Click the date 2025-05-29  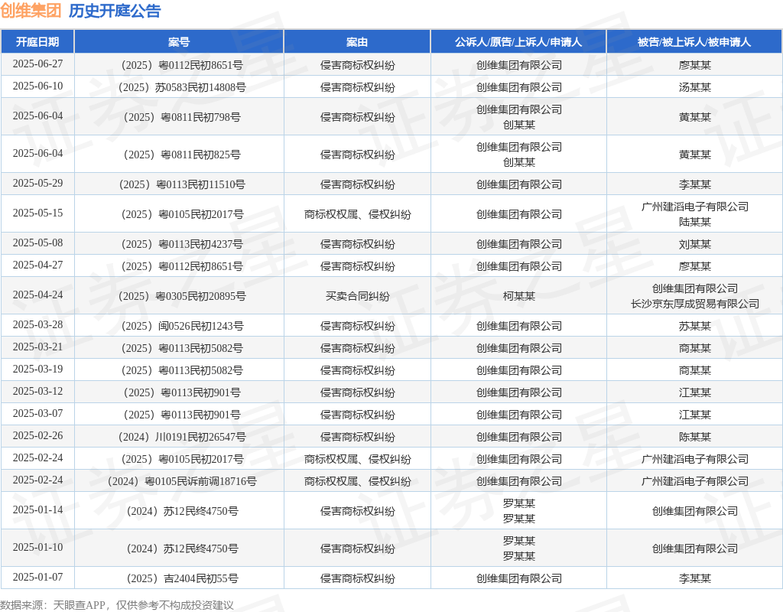pyautogui.click(x=37, y=184)
